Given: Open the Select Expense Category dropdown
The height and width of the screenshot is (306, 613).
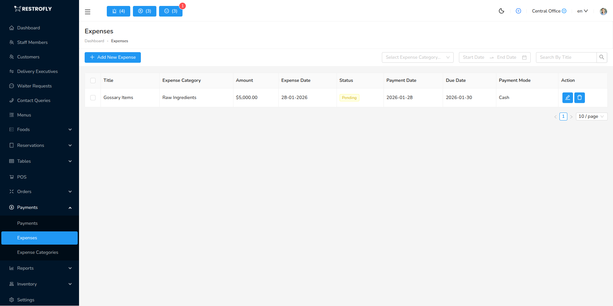Looking at the screenshot, I should [417, 57].
